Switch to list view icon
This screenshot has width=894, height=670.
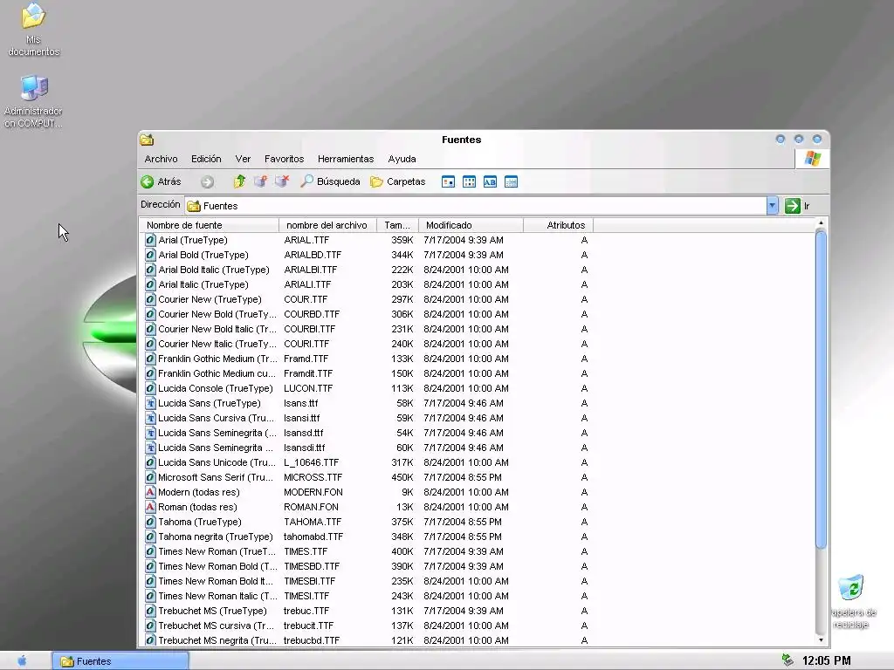[469, 182]
